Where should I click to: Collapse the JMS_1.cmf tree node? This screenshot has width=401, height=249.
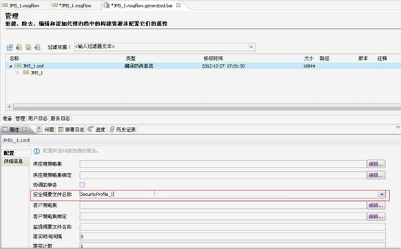click(x=10, y=66)
